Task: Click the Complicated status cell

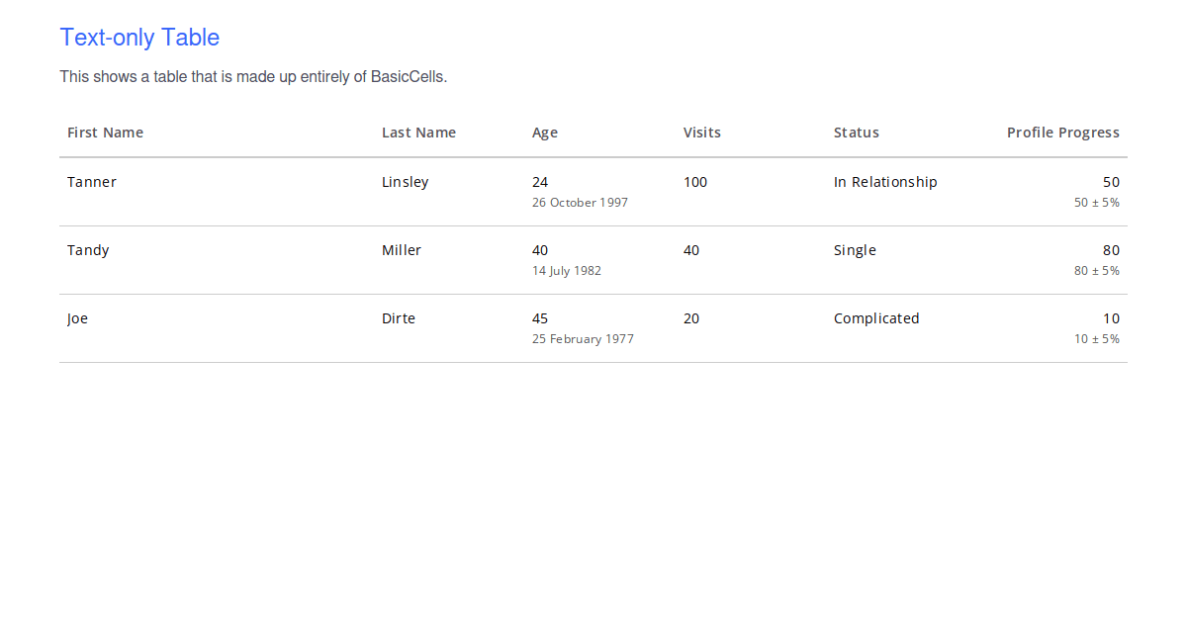Action: click(x=876, y=317)
